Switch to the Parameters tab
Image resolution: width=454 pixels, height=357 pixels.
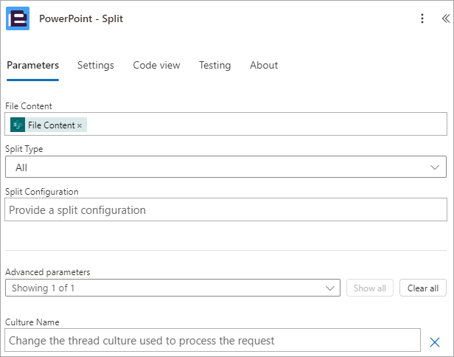pyautogui.click(x=32, y=66)
